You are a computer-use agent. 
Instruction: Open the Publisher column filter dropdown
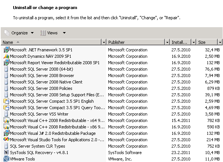(x=167, y=42)
